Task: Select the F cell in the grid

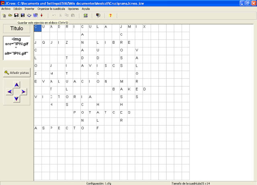Action: click(100, 129)
